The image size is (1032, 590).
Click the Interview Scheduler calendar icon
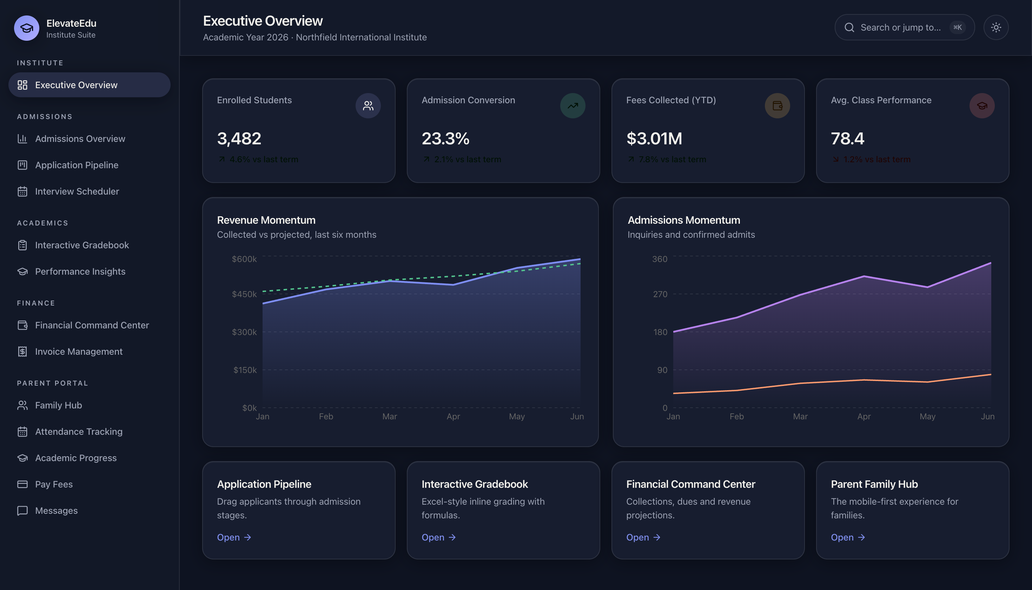pyautogui.click(x=22, y=191)
